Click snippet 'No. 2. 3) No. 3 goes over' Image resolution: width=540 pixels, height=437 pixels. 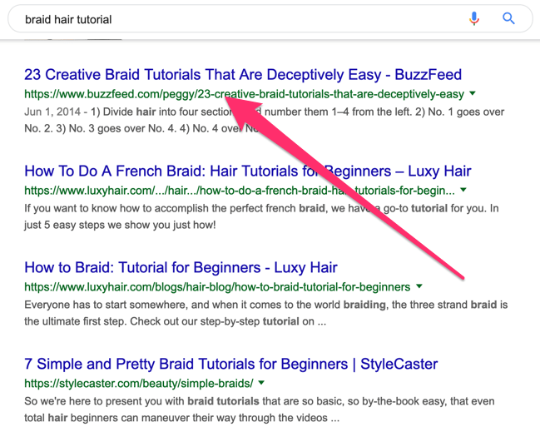tap(85, 128)
